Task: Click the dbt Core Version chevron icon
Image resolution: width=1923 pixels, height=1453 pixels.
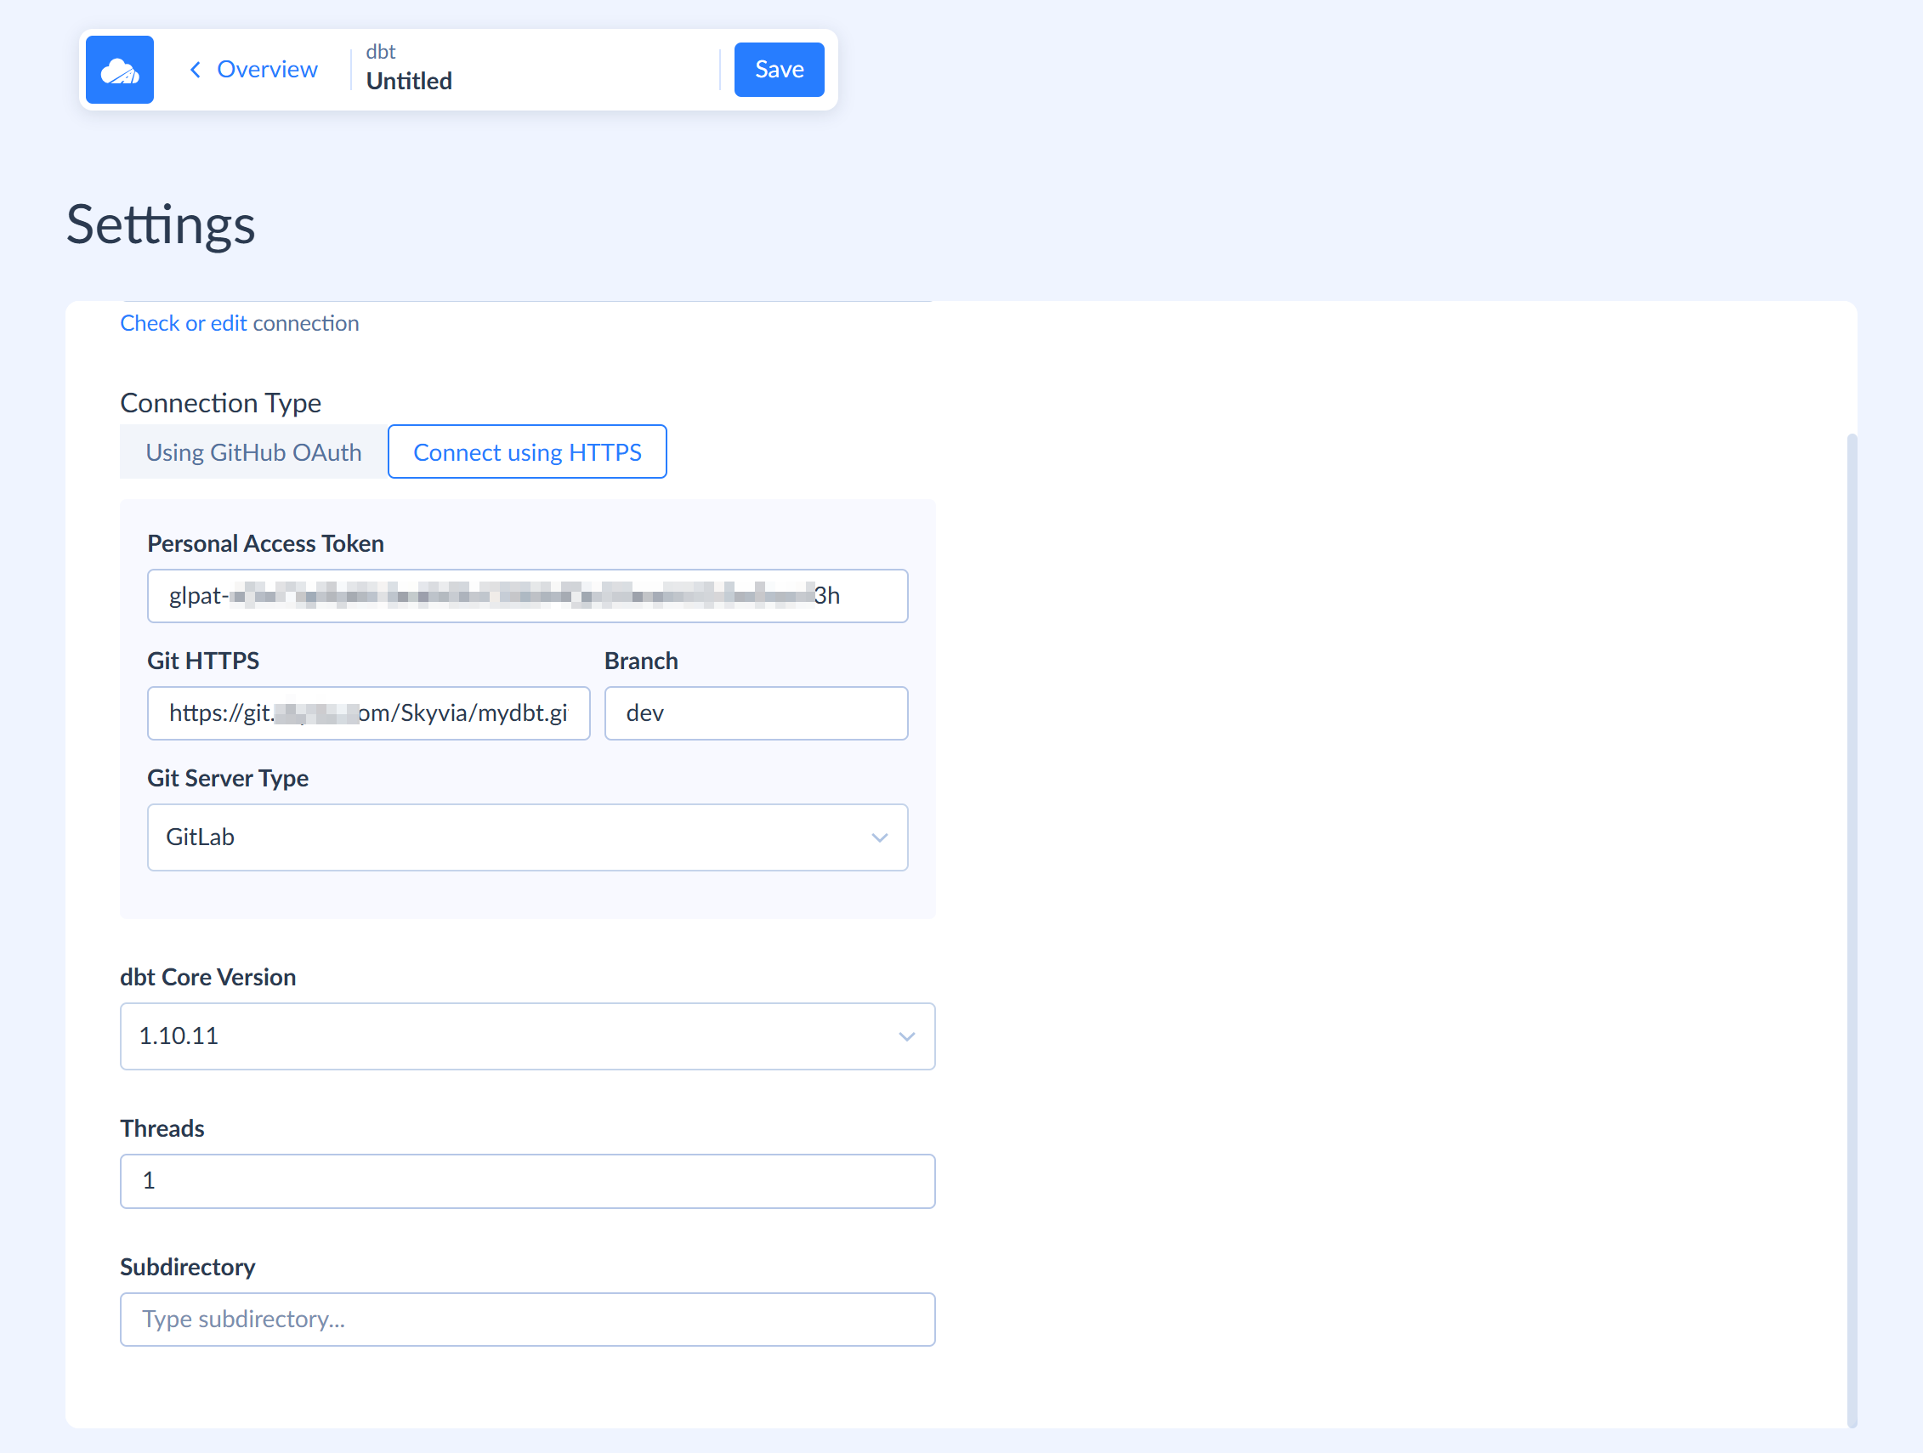Action: click(x=907, y=1036)
